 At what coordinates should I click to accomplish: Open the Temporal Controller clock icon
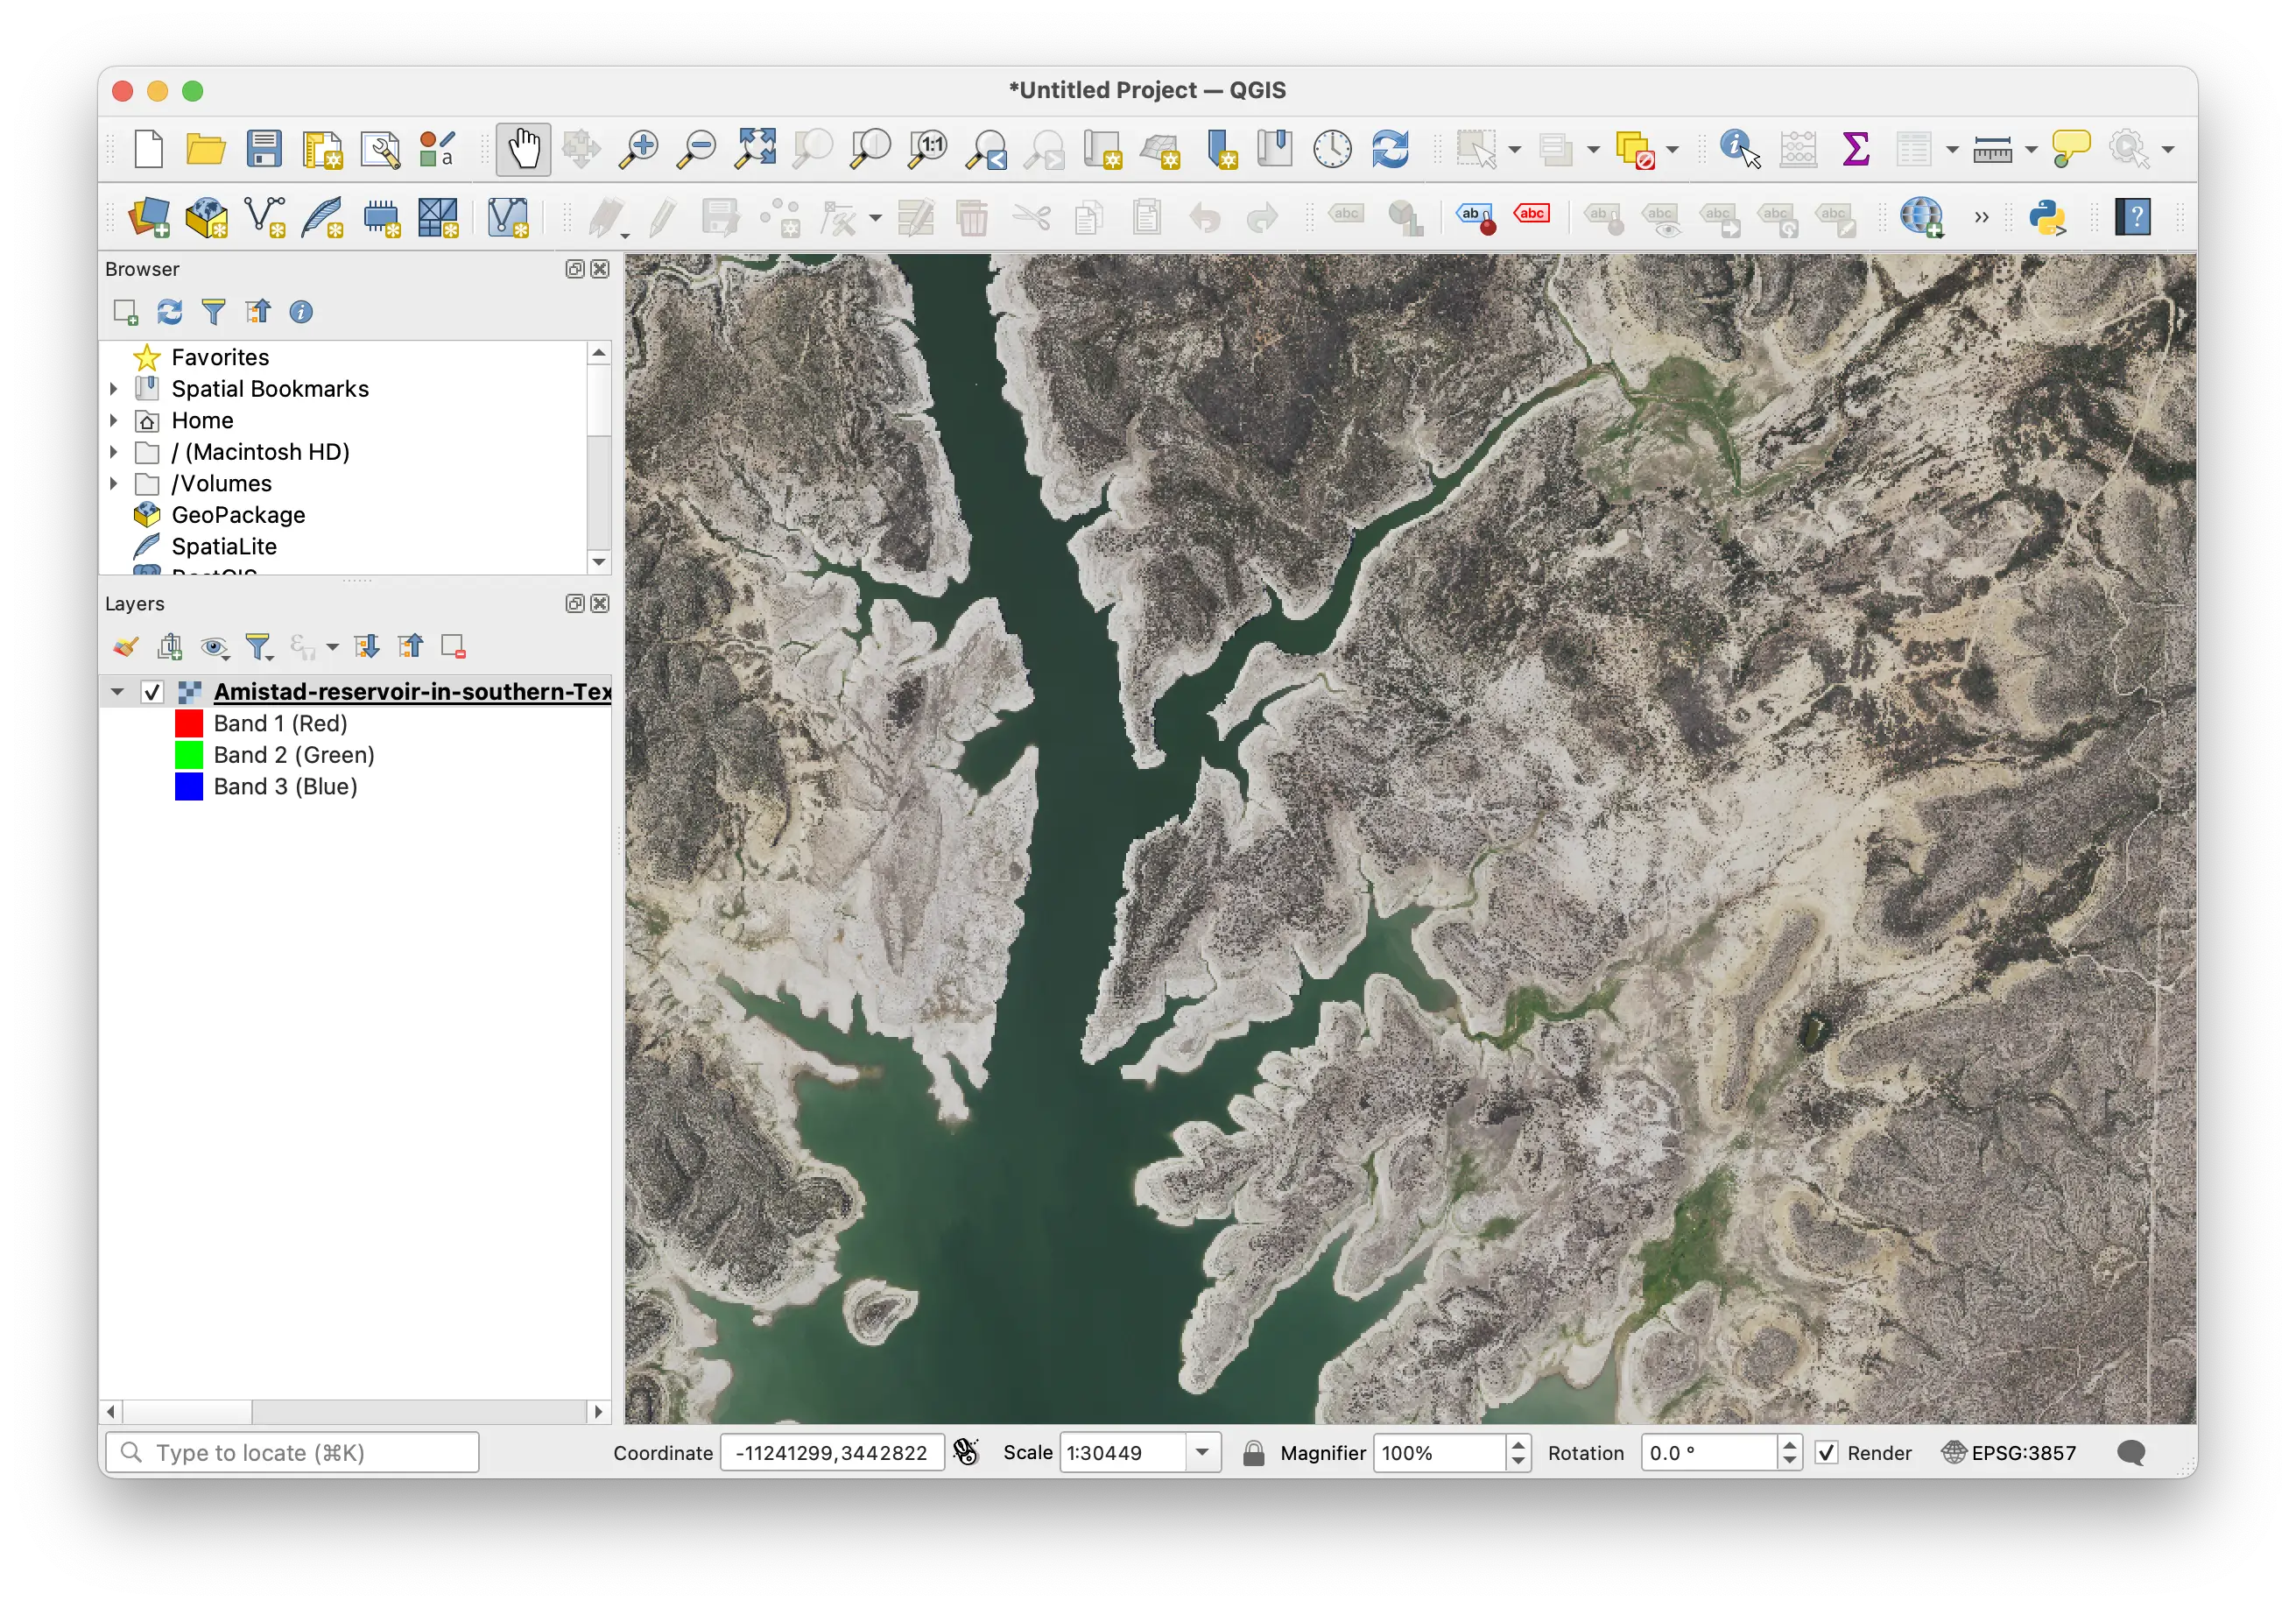1332,150
